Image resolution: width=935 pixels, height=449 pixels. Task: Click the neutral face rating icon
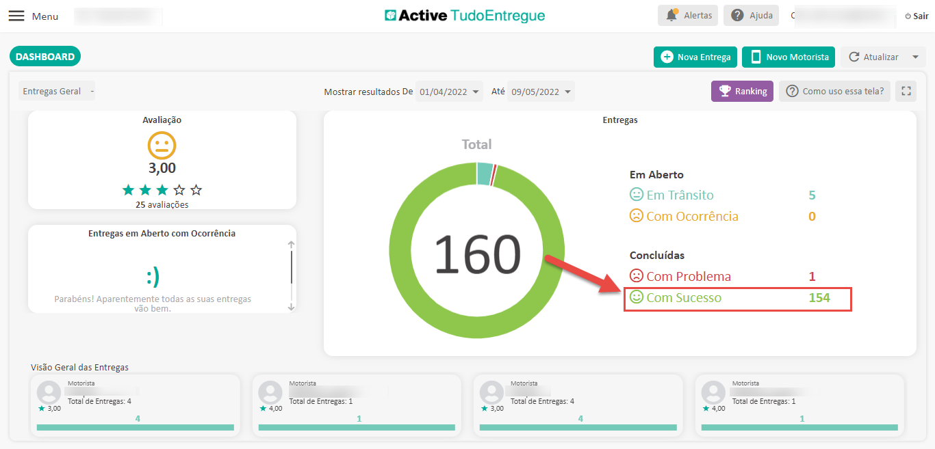click(162, 146)
